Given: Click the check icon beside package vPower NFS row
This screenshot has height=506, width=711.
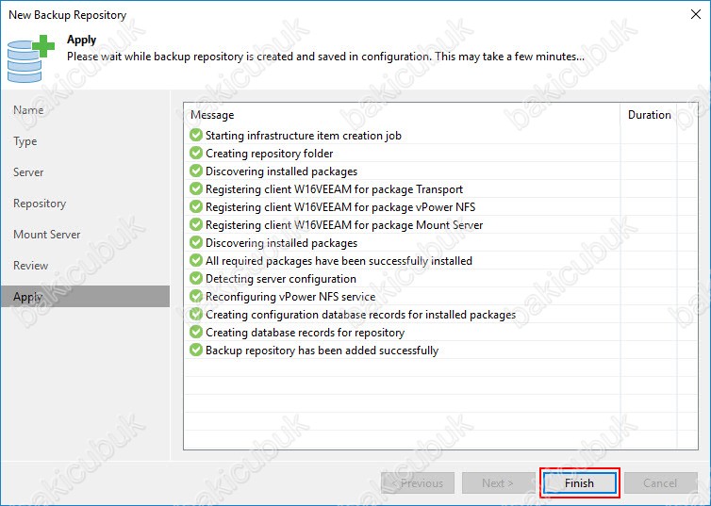Looking at the screenshot, I should [x=196, y=206].
